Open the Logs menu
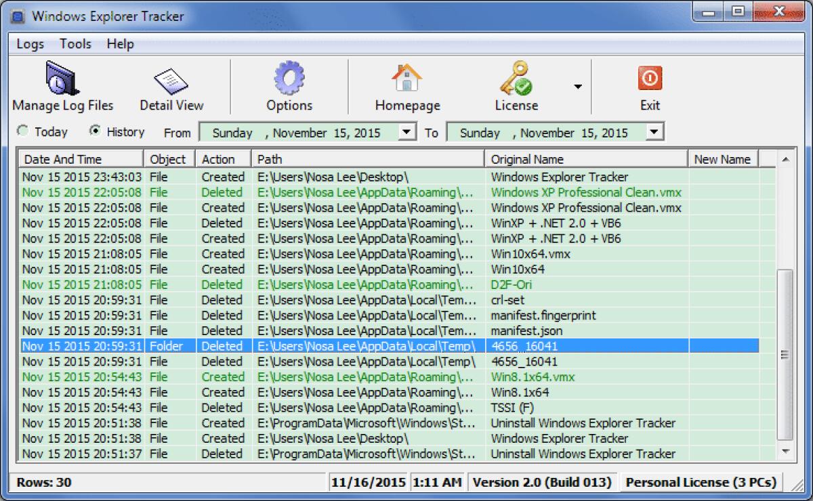This screenshot has height=501, width=813. tap(29, 43)
